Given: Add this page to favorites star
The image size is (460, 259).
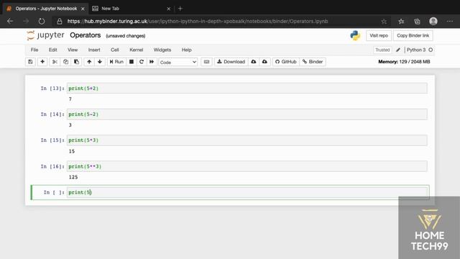Looking at the screenshot, I should [x=384, y=21].
